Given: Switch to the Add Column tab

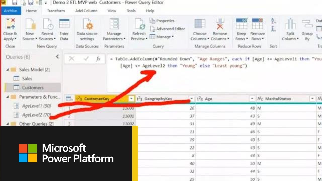Looking at the screenshot, I should point(86,11).
